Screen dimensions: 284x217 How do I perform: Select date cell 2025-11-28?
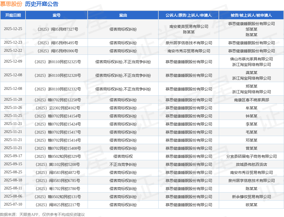click(x=13, y=99)
